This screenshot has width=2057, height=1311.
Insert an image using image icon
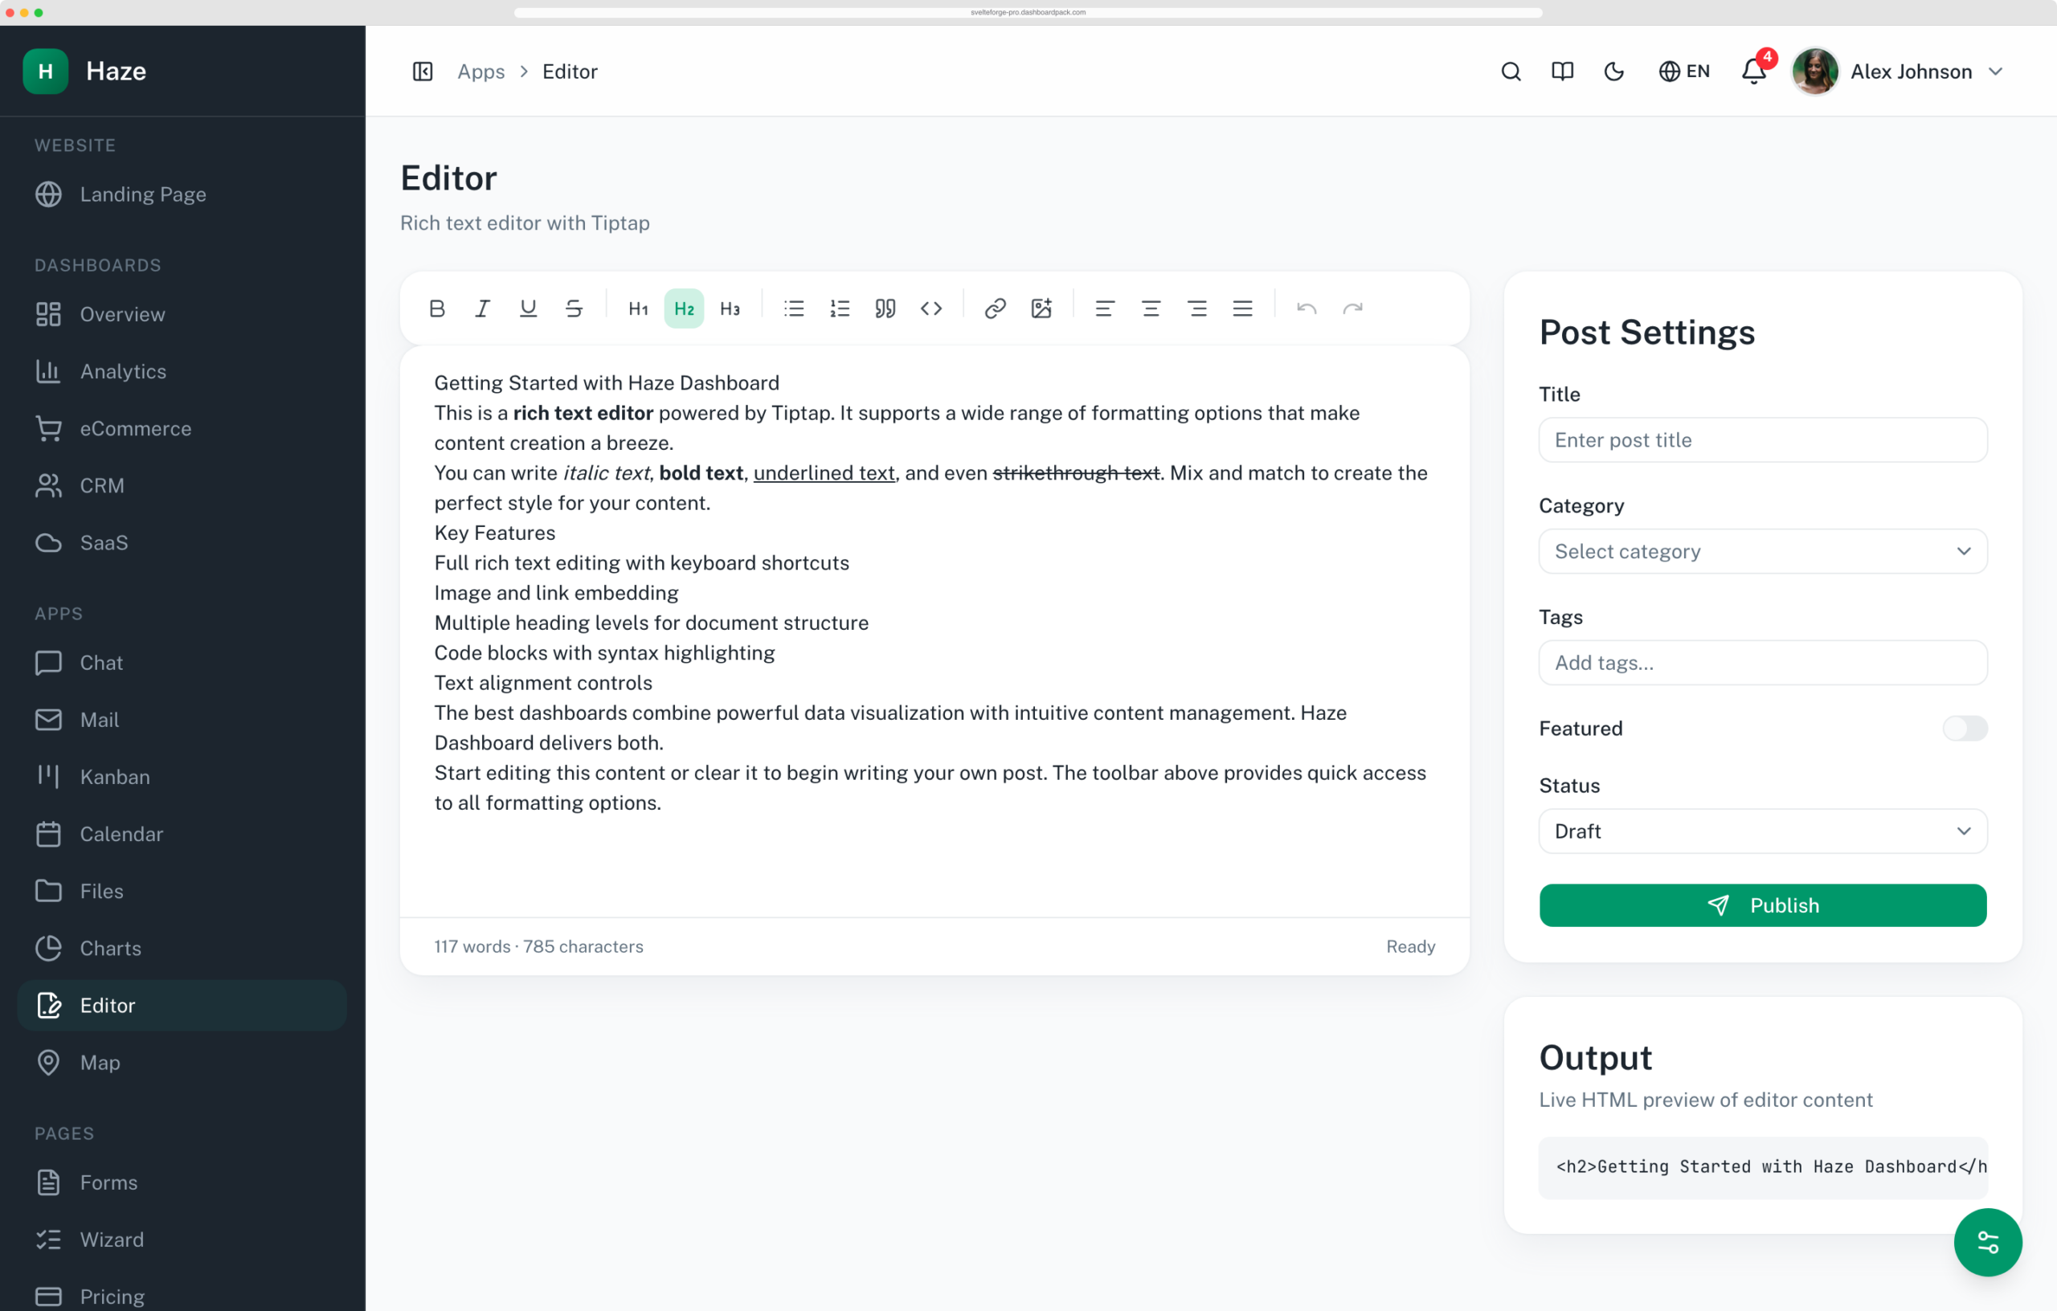1041,308
